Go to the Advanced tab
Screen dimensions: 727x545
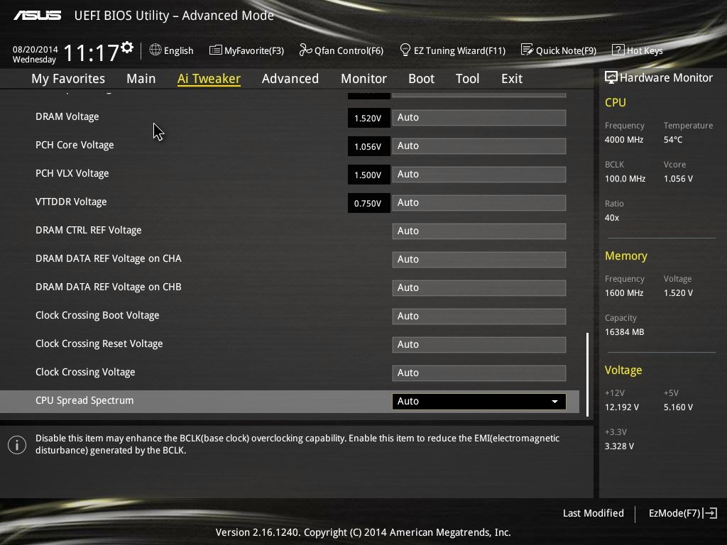[x=290, y=79]
